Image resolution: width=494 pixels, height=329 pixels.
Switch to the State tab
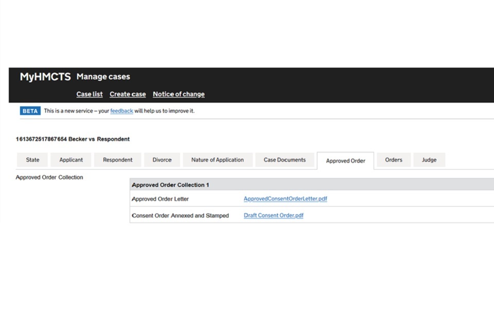click(x=32, y=160)
